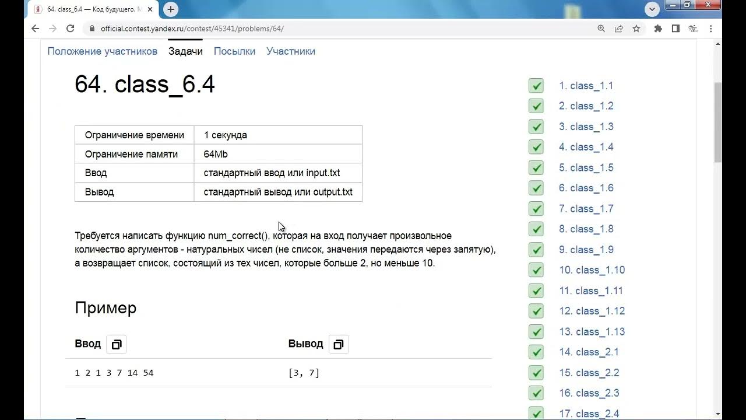Click the page title 64. class_6.4

[145, 85]
